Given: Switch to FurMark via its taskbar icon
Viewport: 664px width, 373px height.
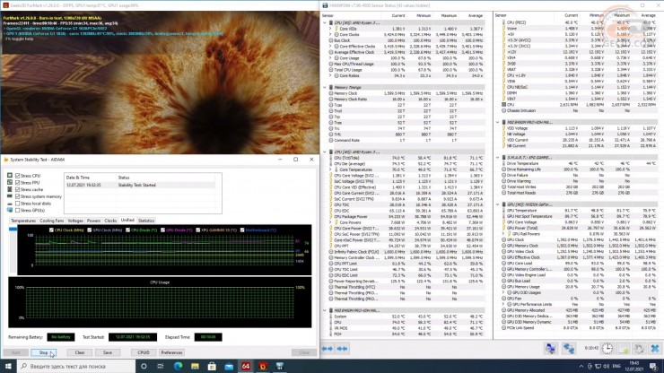Looking at the screenshot, I should click(x=263, y=366).
